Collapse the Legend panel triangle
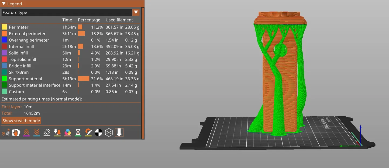 [x=4, y=4]
